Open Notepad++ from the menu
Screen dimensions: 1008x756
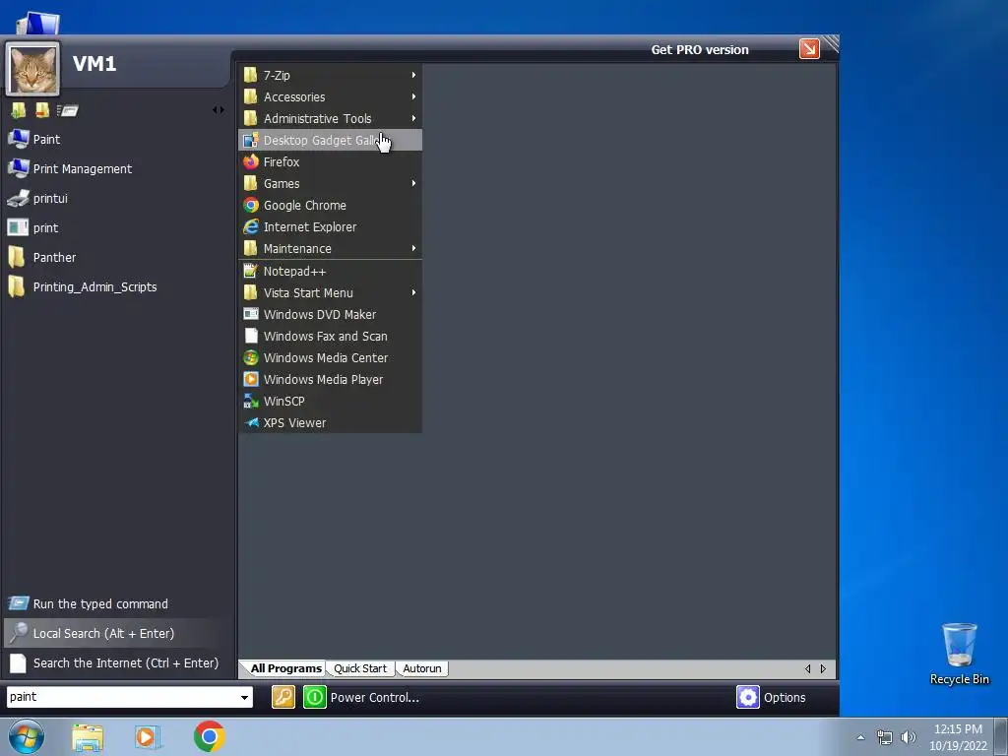click(330, 272)
